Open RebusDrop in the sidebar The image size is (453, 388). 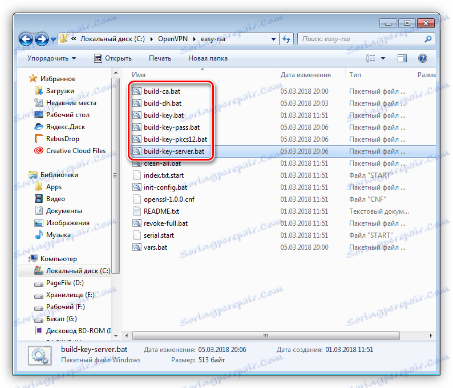click(x=62, y=139)
